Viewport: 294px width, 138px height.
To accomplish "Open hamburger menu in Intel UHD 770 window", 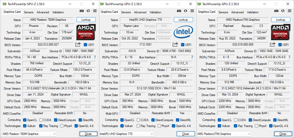I will (192, 11).
